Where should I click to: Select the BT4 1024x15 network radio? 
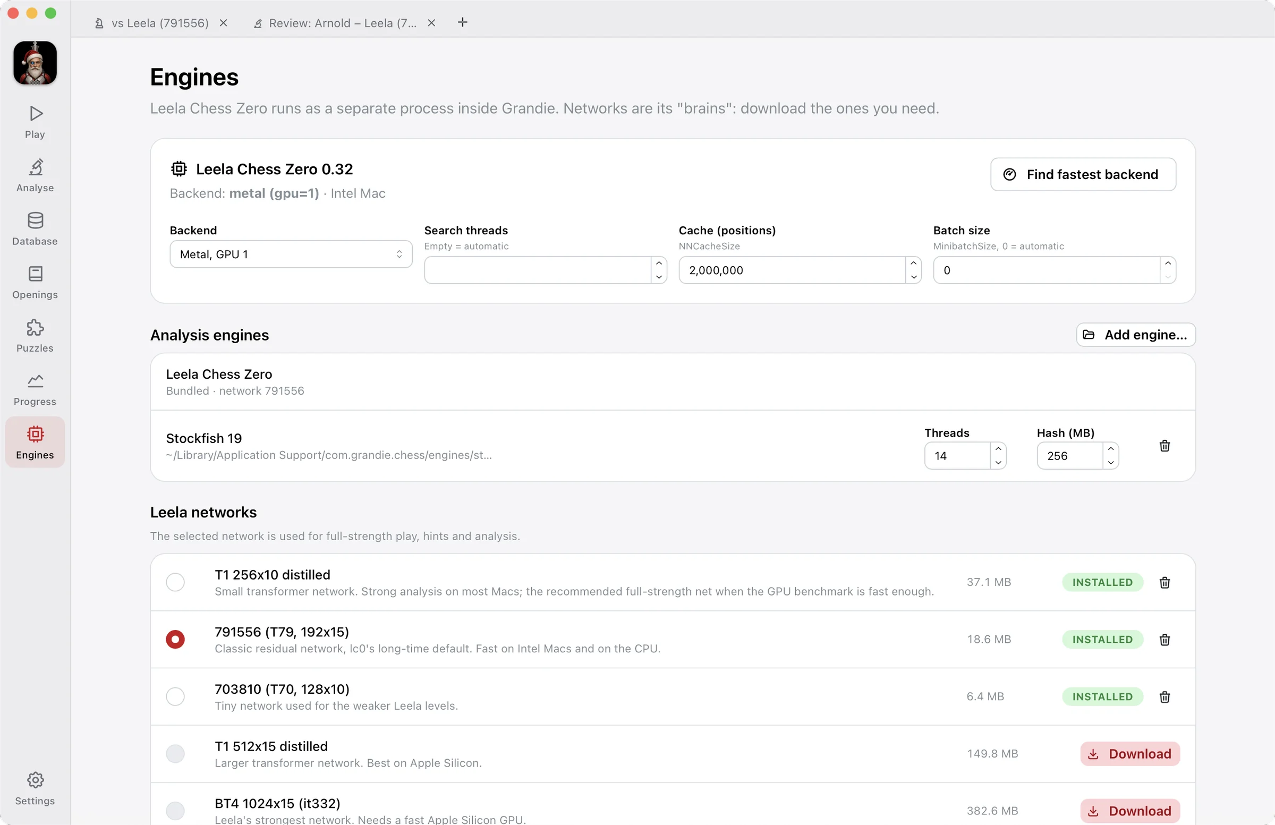175,811
